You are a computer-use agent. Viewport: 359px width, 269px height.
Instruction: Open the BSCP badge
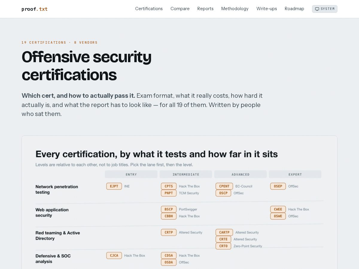click(169, 209)
